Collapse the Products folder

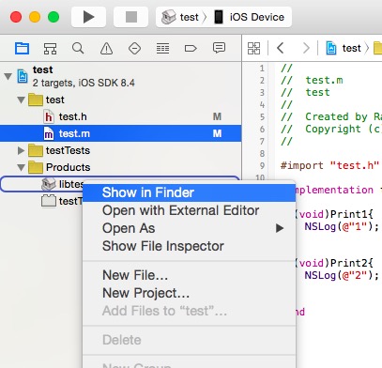pos(22,168)
